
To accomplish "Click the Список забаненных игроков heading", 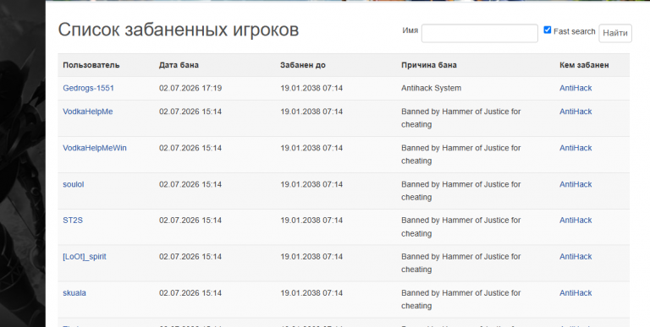I will [179, 30].
